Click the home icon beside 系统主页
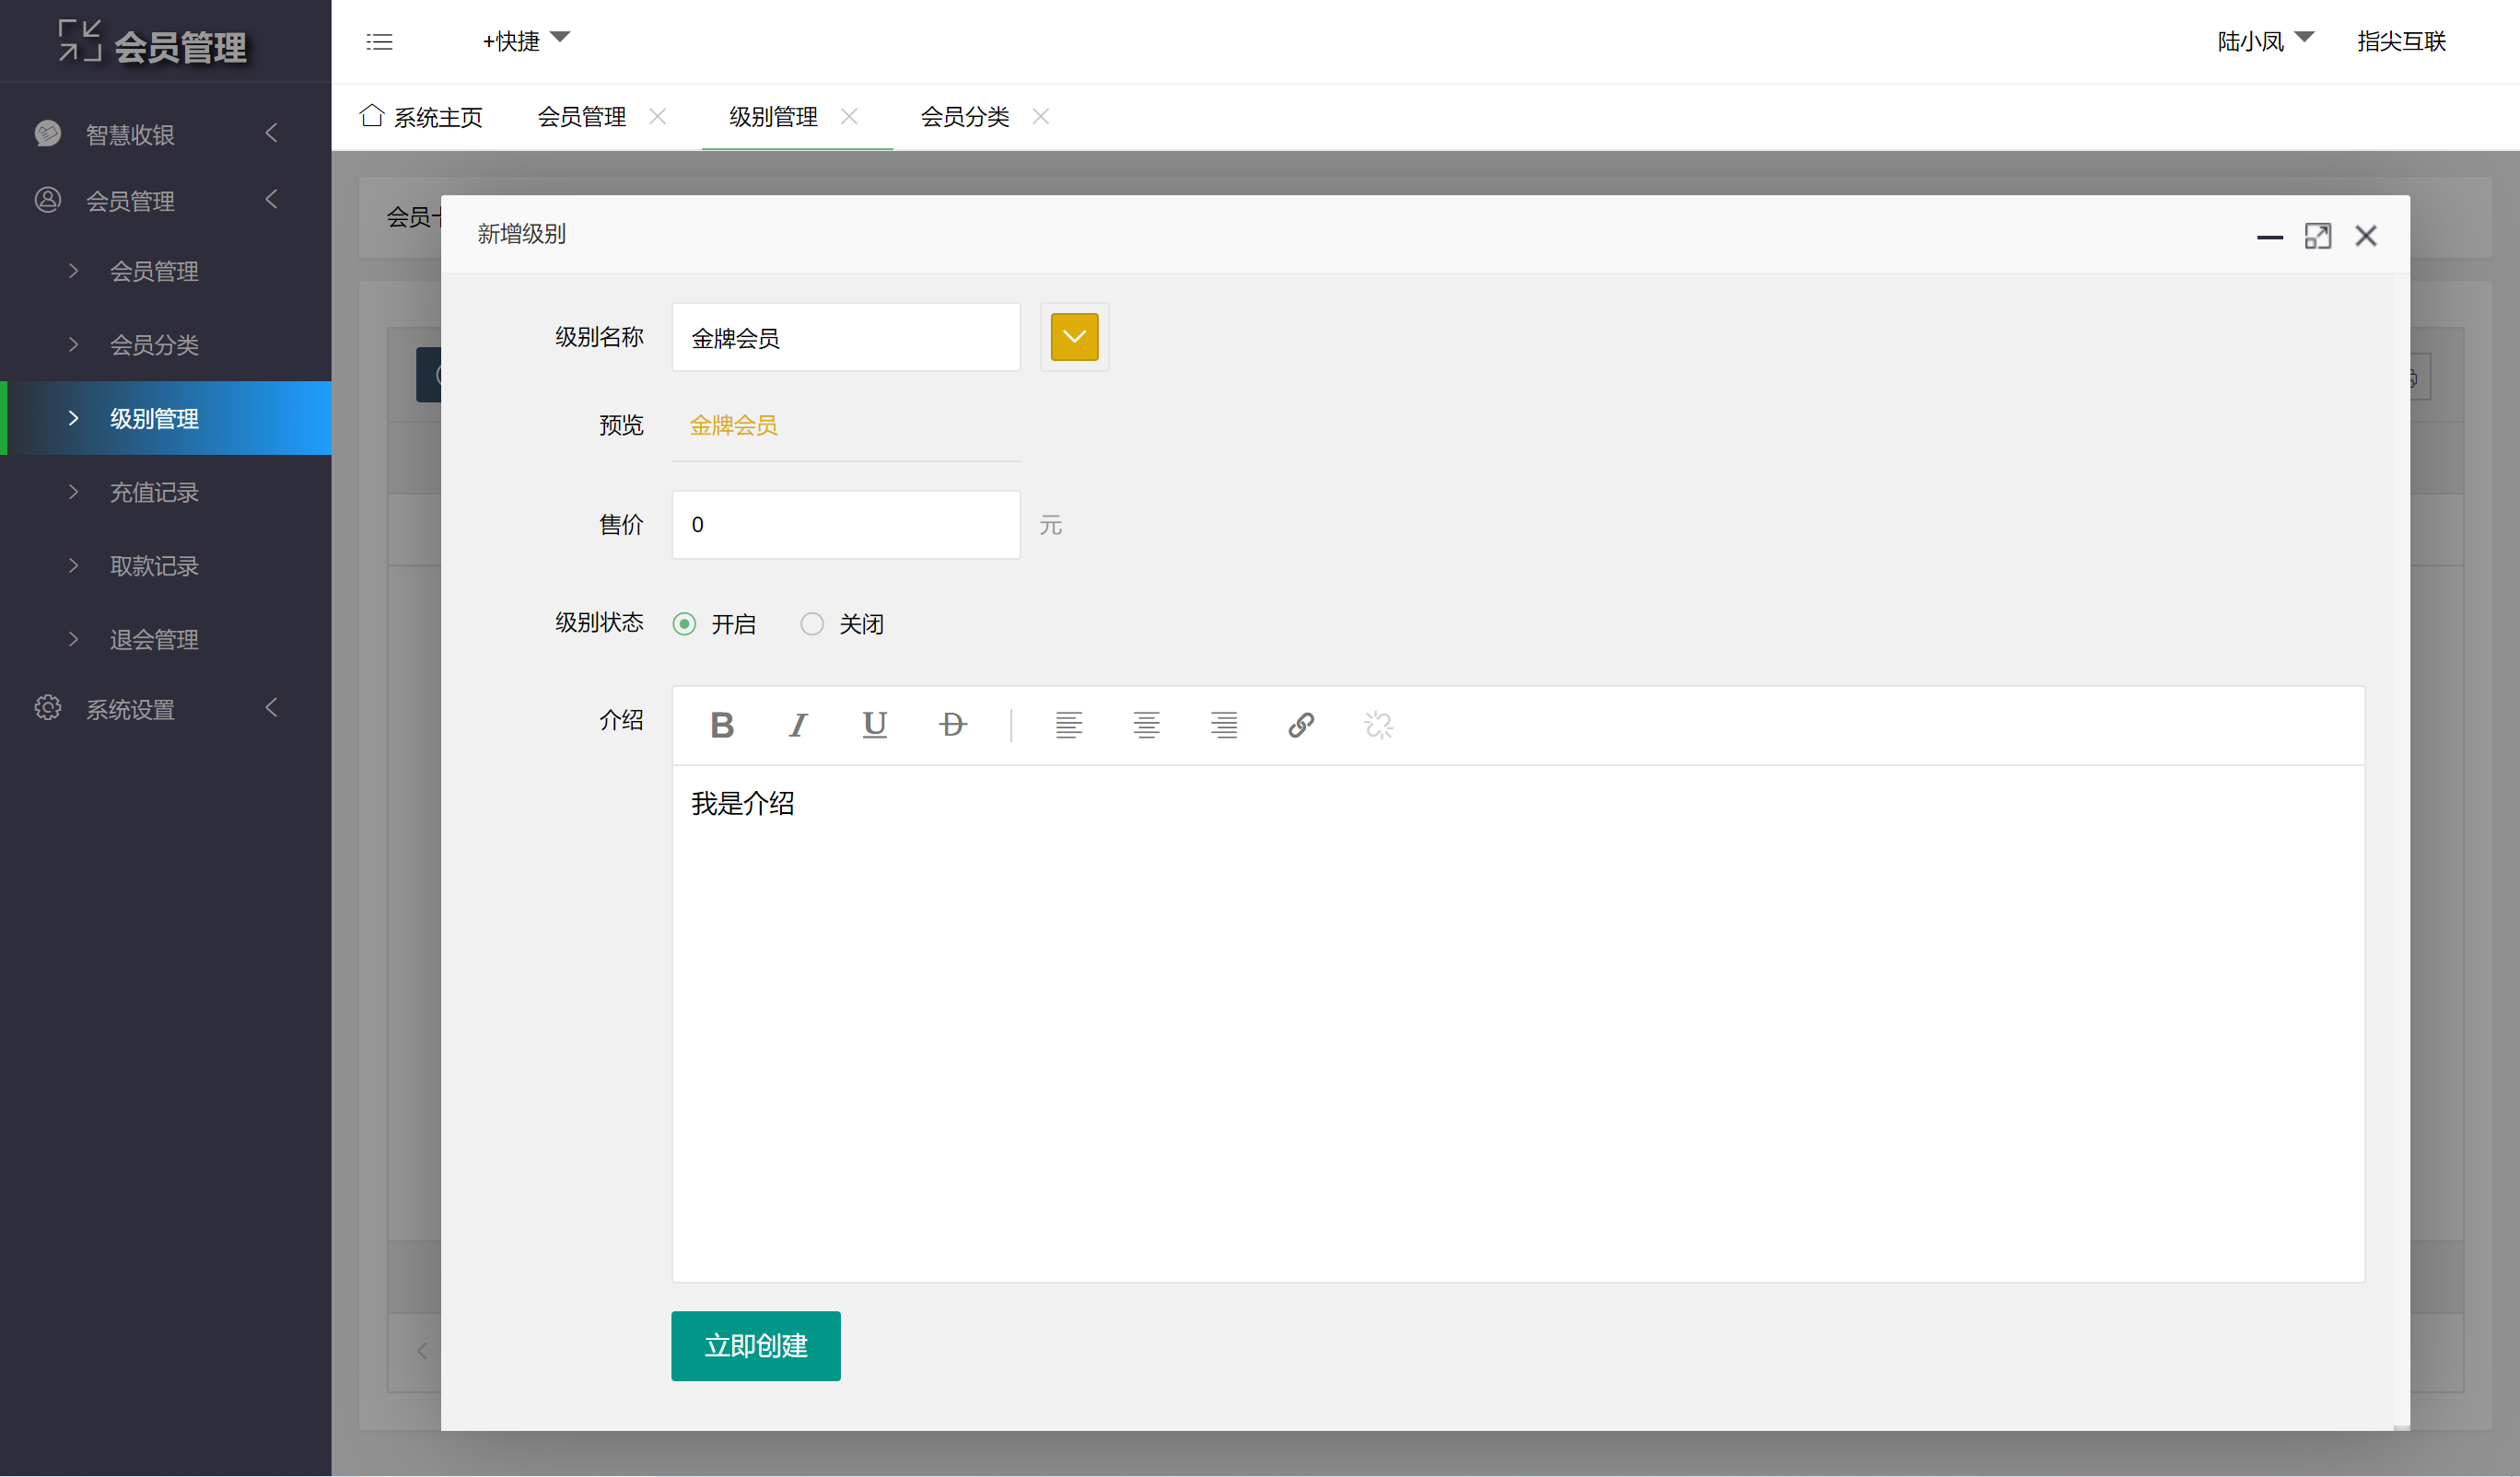The height and width of the screenshot is (1477, 2520). pyautogui.click(x=372, y=116)
